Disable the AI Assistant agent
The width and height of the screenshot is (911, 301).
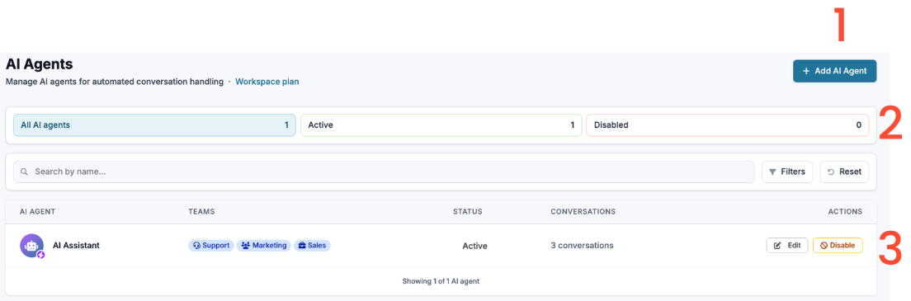coord(838,246)
